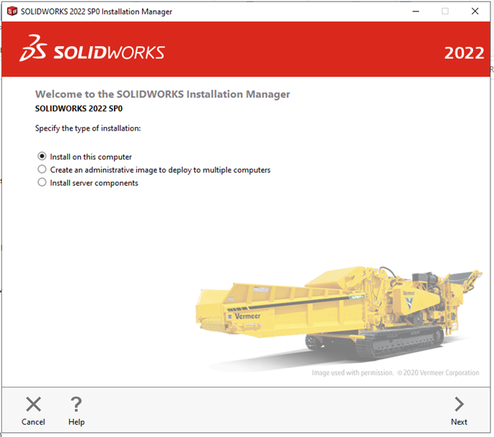This screenshot has height=437, width=494.
Task: Click the SOLIDWORKS title bar app icon
Action: click(12, 12)
